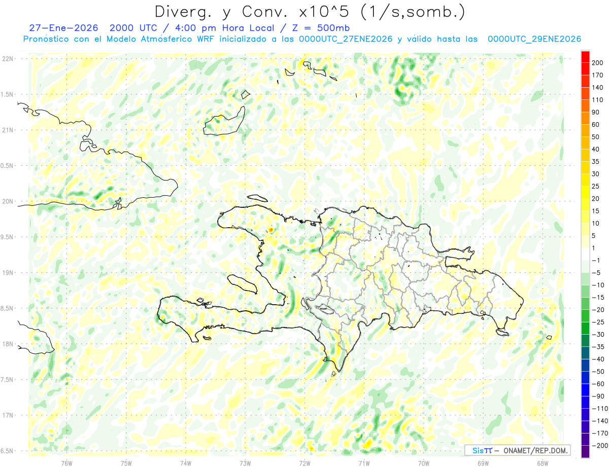
Task: Click the -15 color scale label
Action: (x=598, y=298)
